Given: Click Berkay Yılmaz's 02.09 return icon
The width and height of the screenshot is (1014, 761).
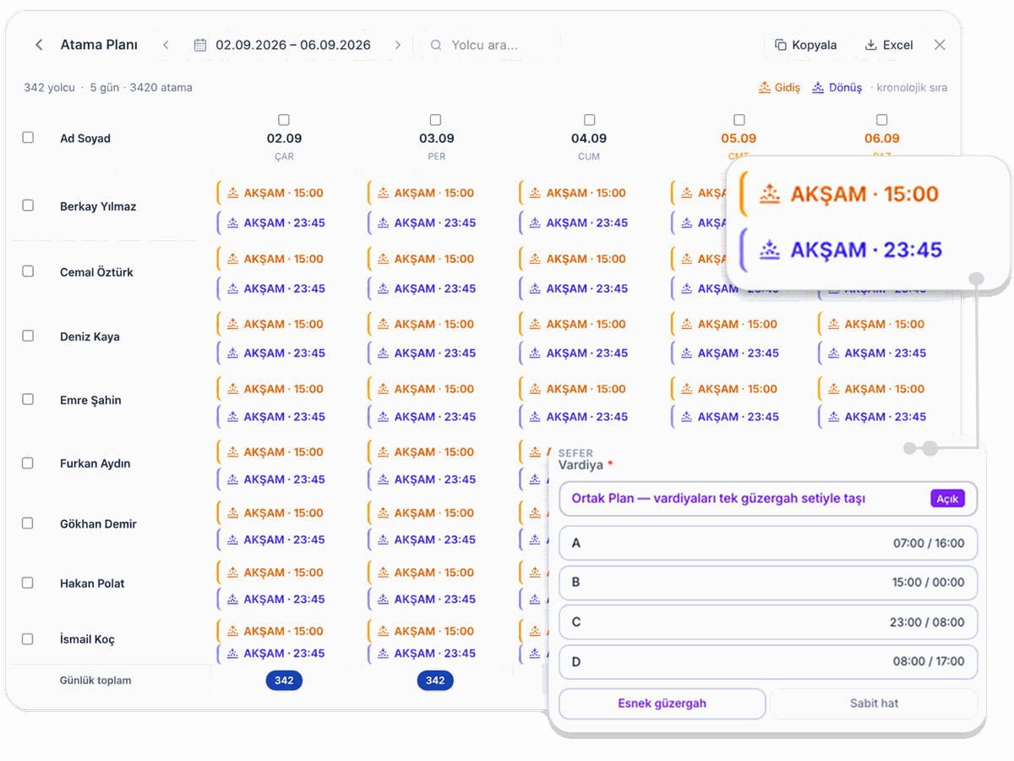Looking at the screenshot, I should coord(233,223).
